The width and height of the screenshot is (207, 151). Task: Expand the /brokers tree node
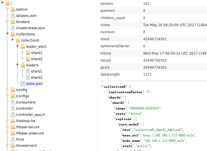(7, 21)
